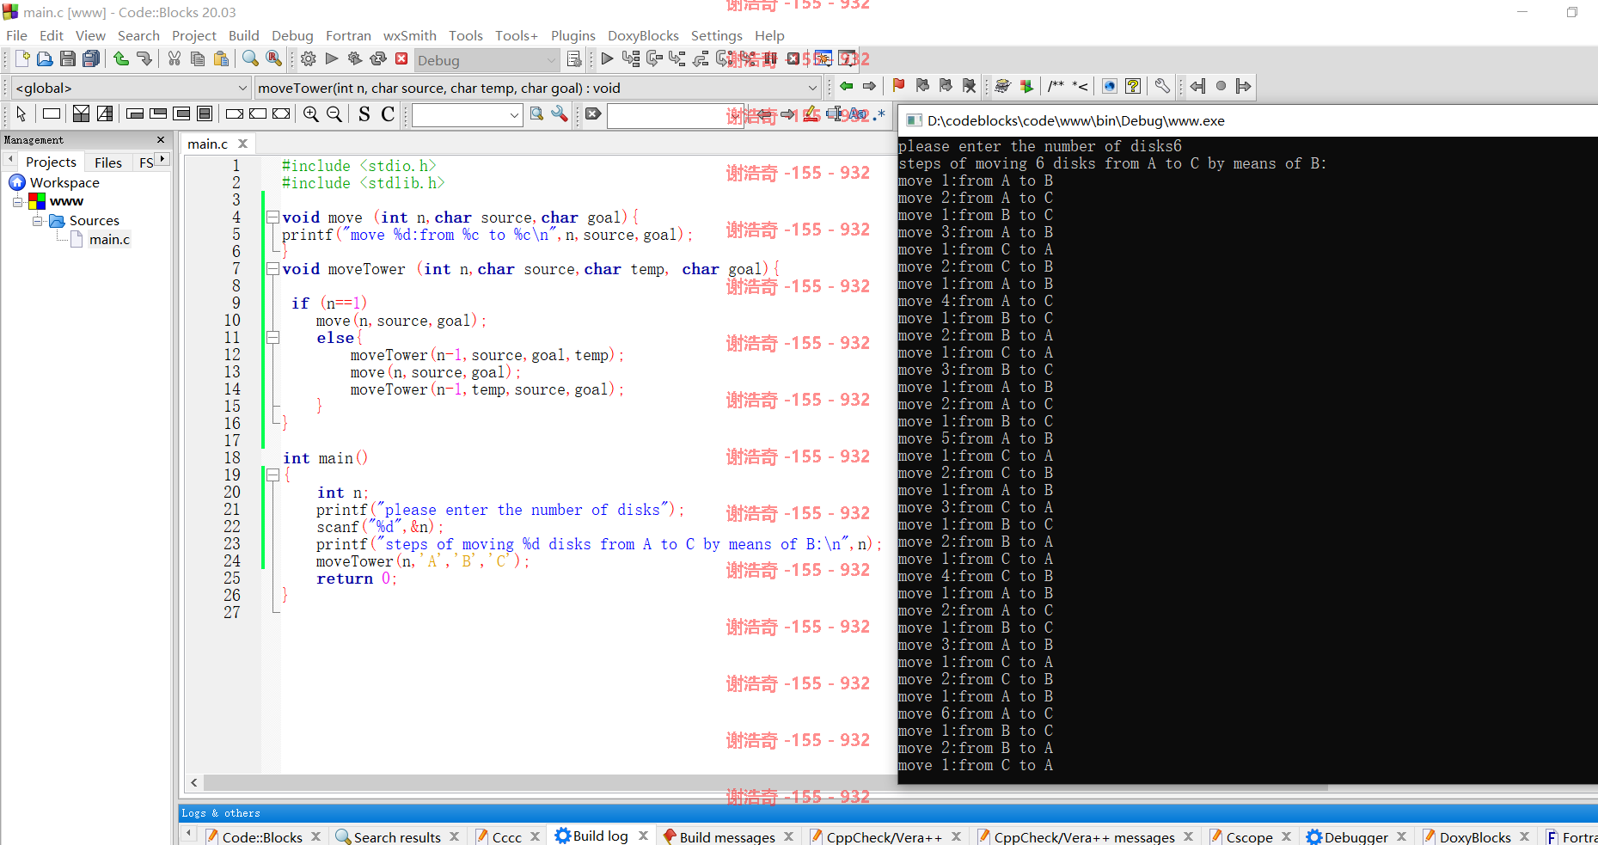Open the Debug menu
Screen dimensions: 1598x845
point(292,35)
